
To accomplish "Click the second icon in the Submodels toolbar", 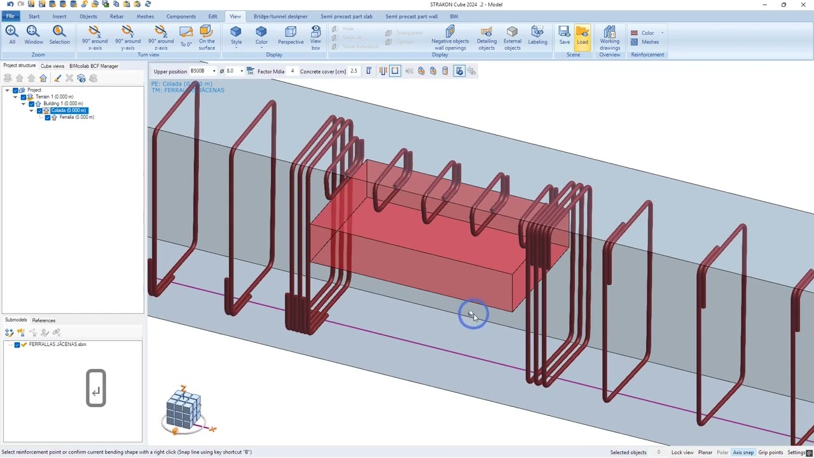I will (21, 332).
